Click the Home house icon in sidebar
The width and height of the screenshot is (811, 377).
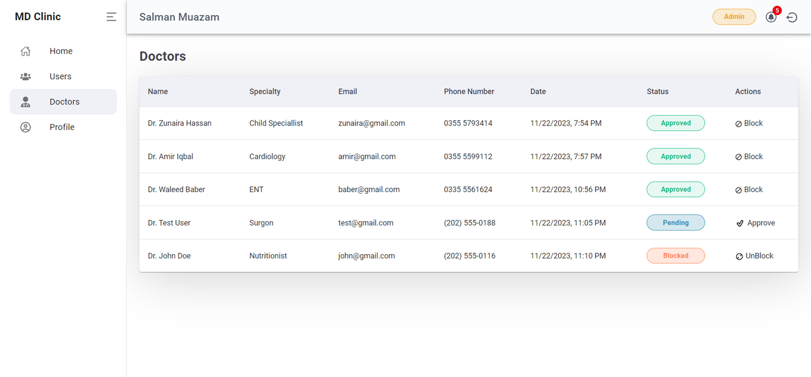pos(25,51)
